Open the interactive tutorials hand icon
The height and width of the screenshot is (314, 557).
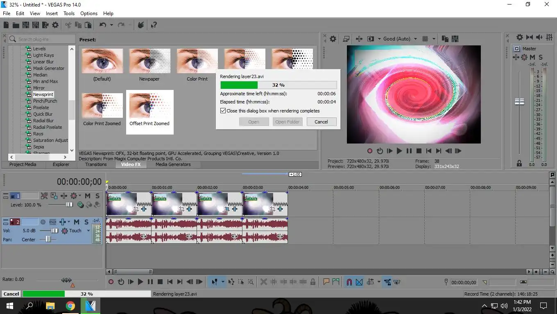[140, 25]
